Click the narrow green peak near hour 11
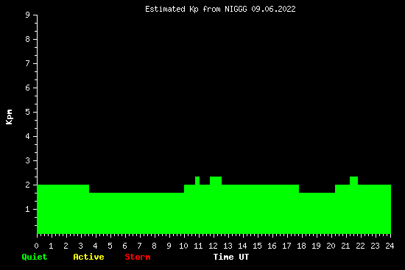 [197, 180]
